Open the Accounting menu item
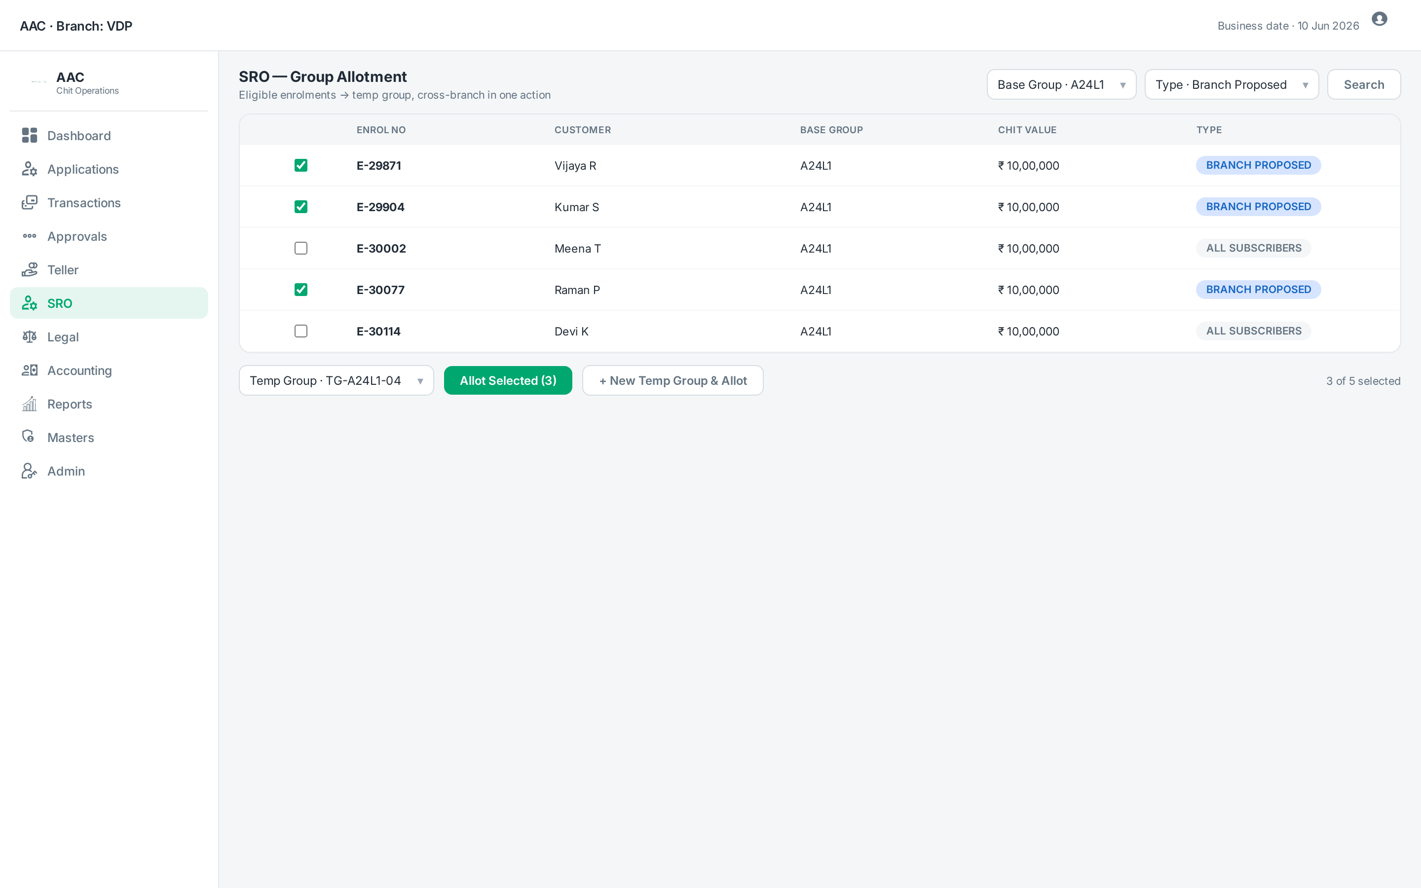The image size is (1421, 888). [109, 370]
